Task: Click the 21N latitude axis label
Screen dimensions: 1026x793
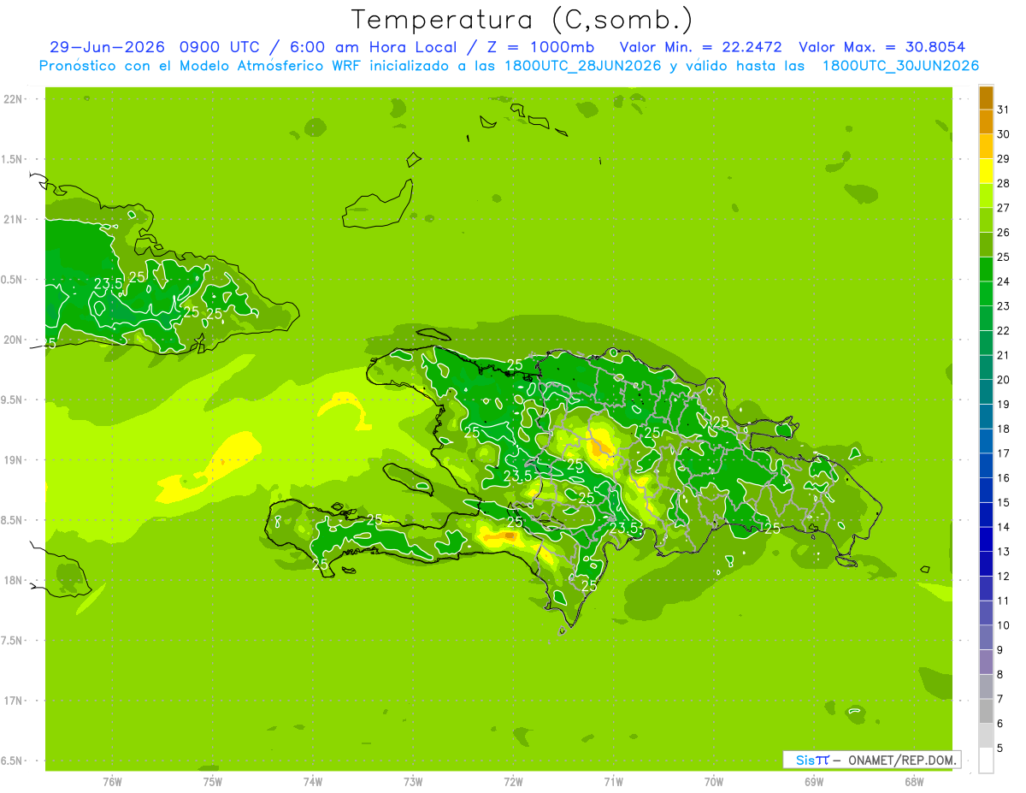Action: pos(14,219)
